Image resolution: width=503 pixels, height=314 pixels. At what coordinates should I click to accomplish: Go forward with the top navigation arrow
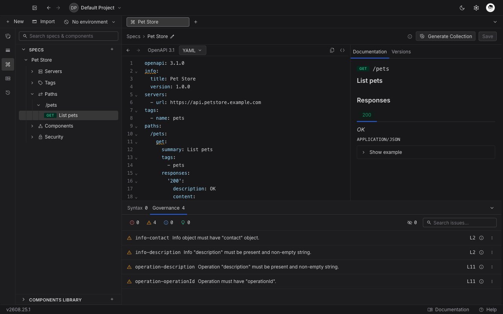pyautogui.click(x=58, y=8)
